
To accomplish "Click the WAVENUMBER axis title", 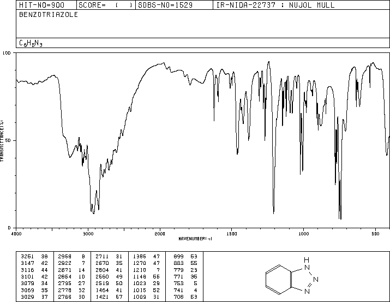I will click(195, 239).
